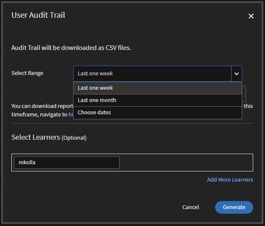
Task: Click the "(Optional)" text beside Select Learners
Action: point(74,138)
